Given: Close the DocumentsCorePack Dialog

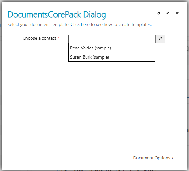Looking at the screenshot, I should [x=177, y=13].
